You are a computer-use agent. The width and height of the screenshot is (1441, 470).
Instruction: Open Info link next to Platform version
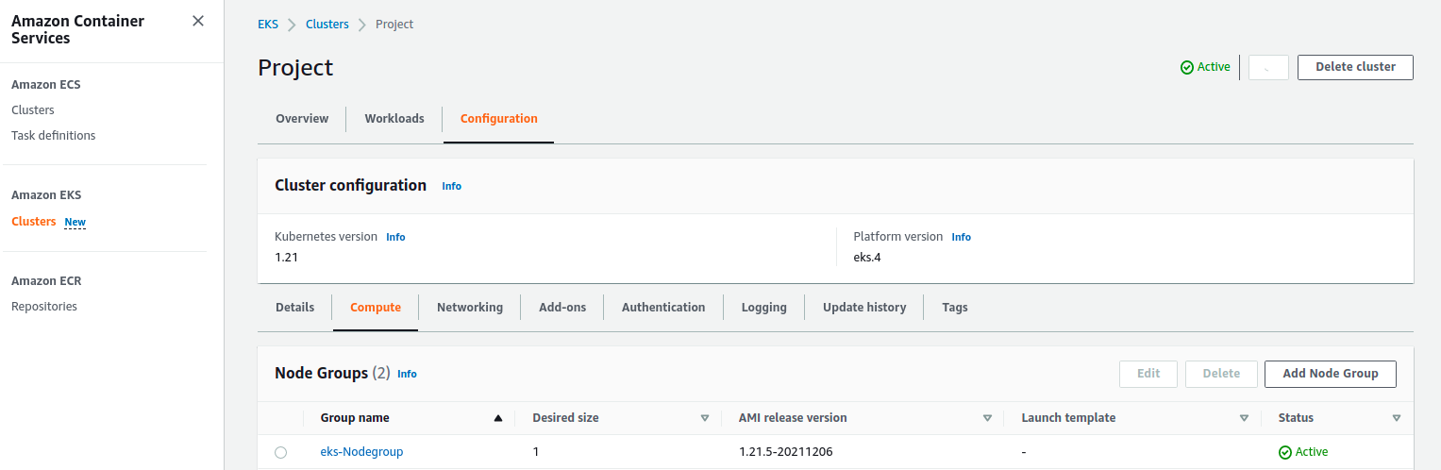pyautogui.click(x=961, y=237)
